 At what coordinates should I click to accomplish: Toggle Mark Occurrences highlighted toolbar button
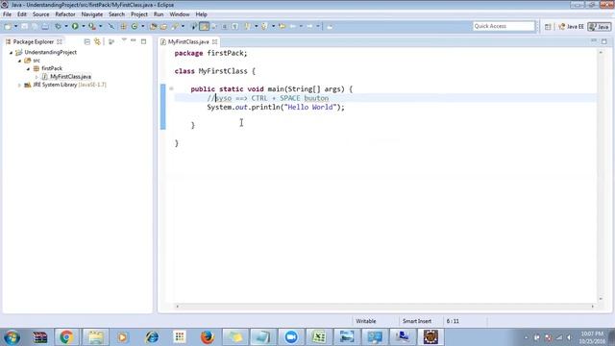[204, 26]
